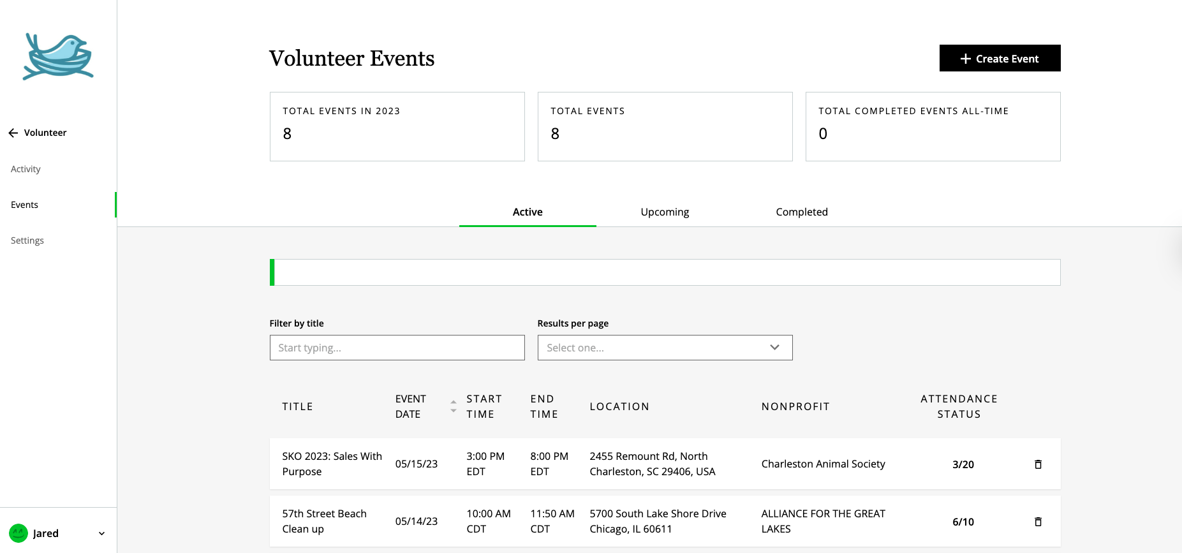Open the Results per page dropdown
The image size is (1182, 553).
point(665,348)
